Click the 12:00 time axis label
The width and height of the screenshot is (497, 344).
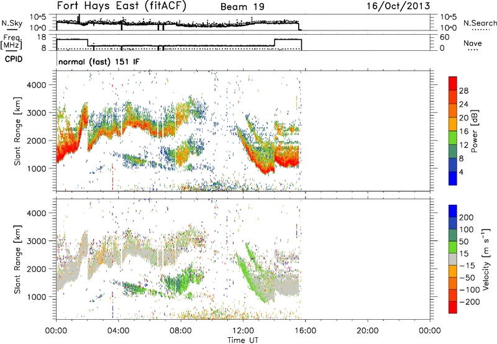pos(243,331)
